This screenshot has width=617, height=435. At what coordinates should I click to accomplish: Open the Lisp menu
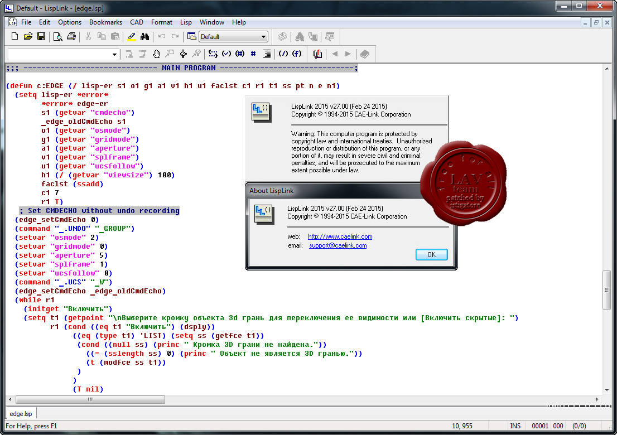point(186,22)
